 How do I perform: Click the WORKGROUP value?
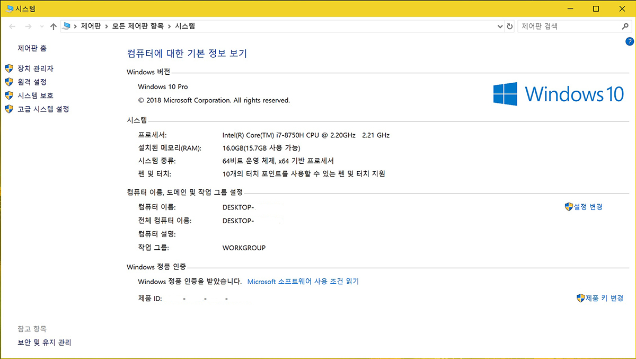click(x=244, y=248)
